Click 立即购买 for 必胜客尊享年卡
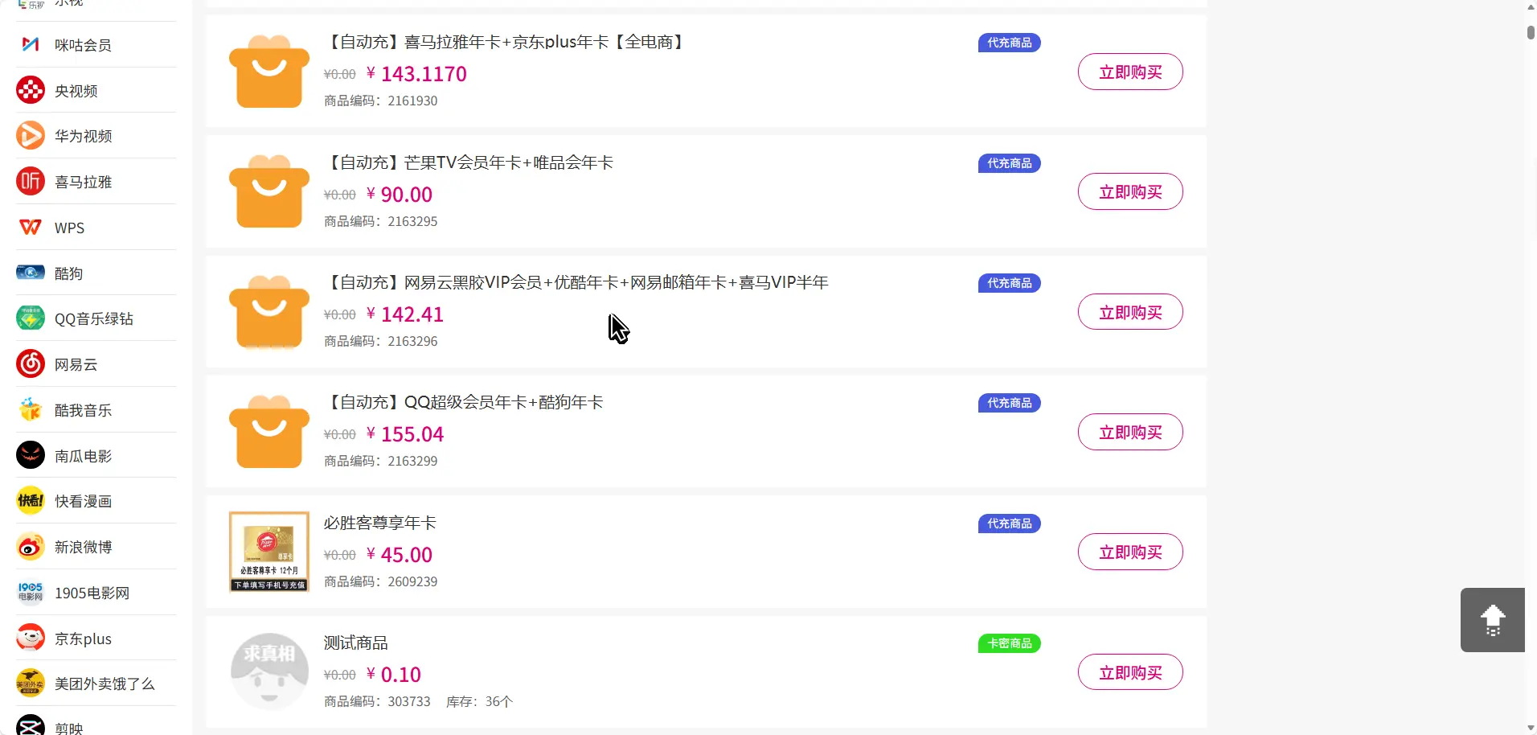This screenshot has height=735, width=1537. [x=1129, y=552]
